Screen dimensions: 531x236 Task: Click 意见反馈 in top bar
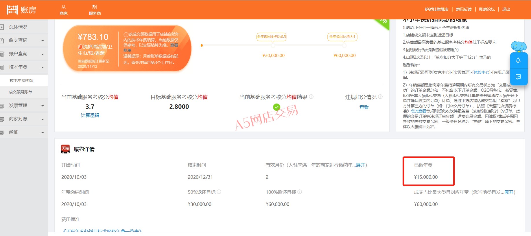(x=464, y=9)
